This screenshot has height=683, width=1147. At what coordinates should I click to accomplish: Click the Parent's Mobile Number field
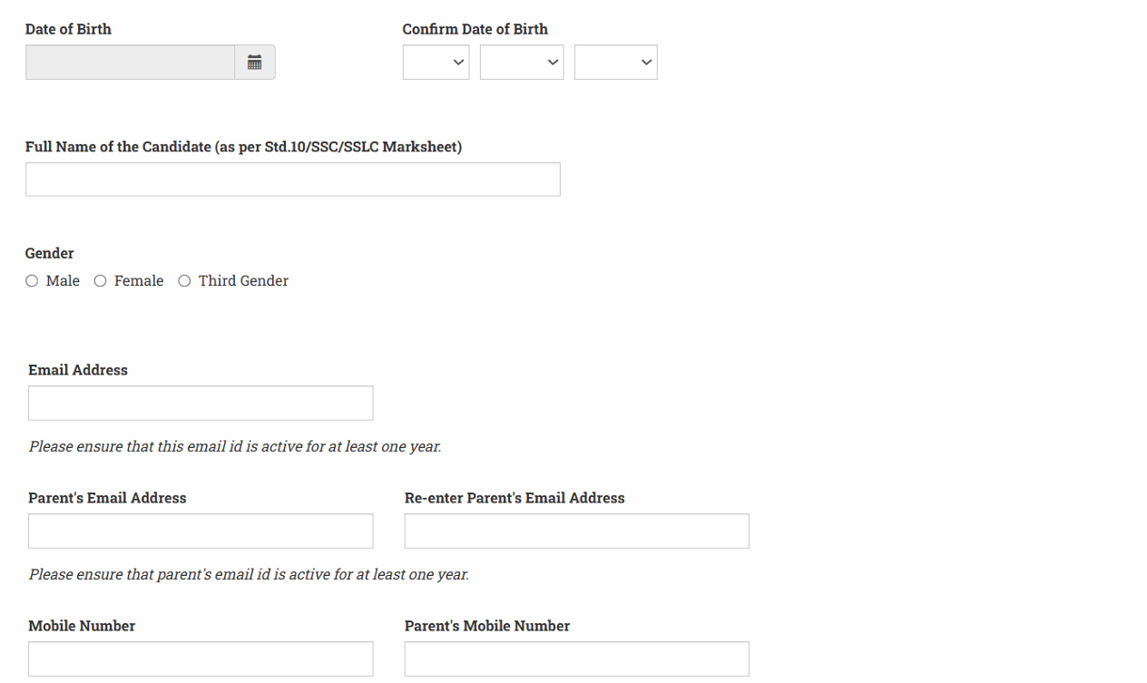click(x=576, y=659)
